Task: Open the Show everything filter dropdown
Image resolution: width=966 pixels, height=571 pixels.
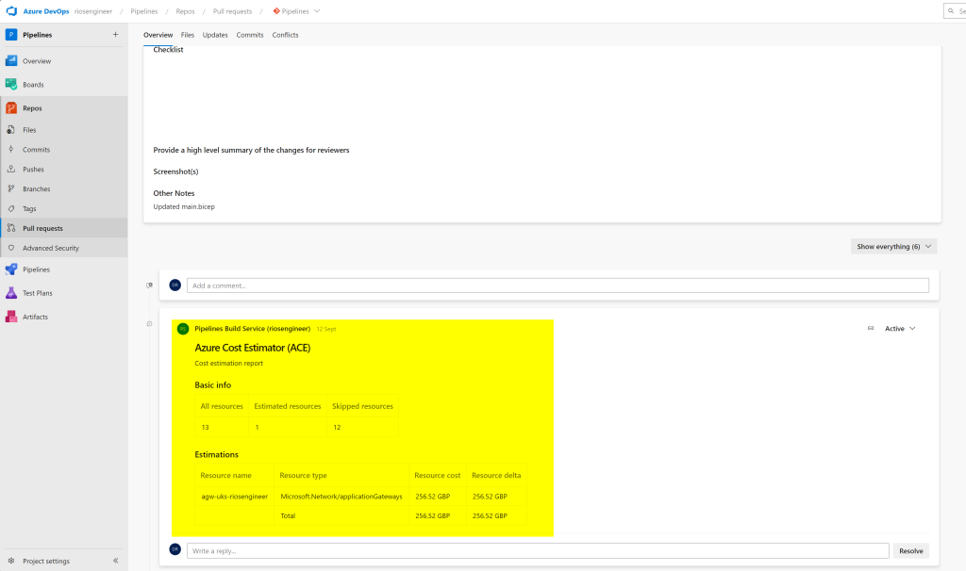Action: point(892,244)
